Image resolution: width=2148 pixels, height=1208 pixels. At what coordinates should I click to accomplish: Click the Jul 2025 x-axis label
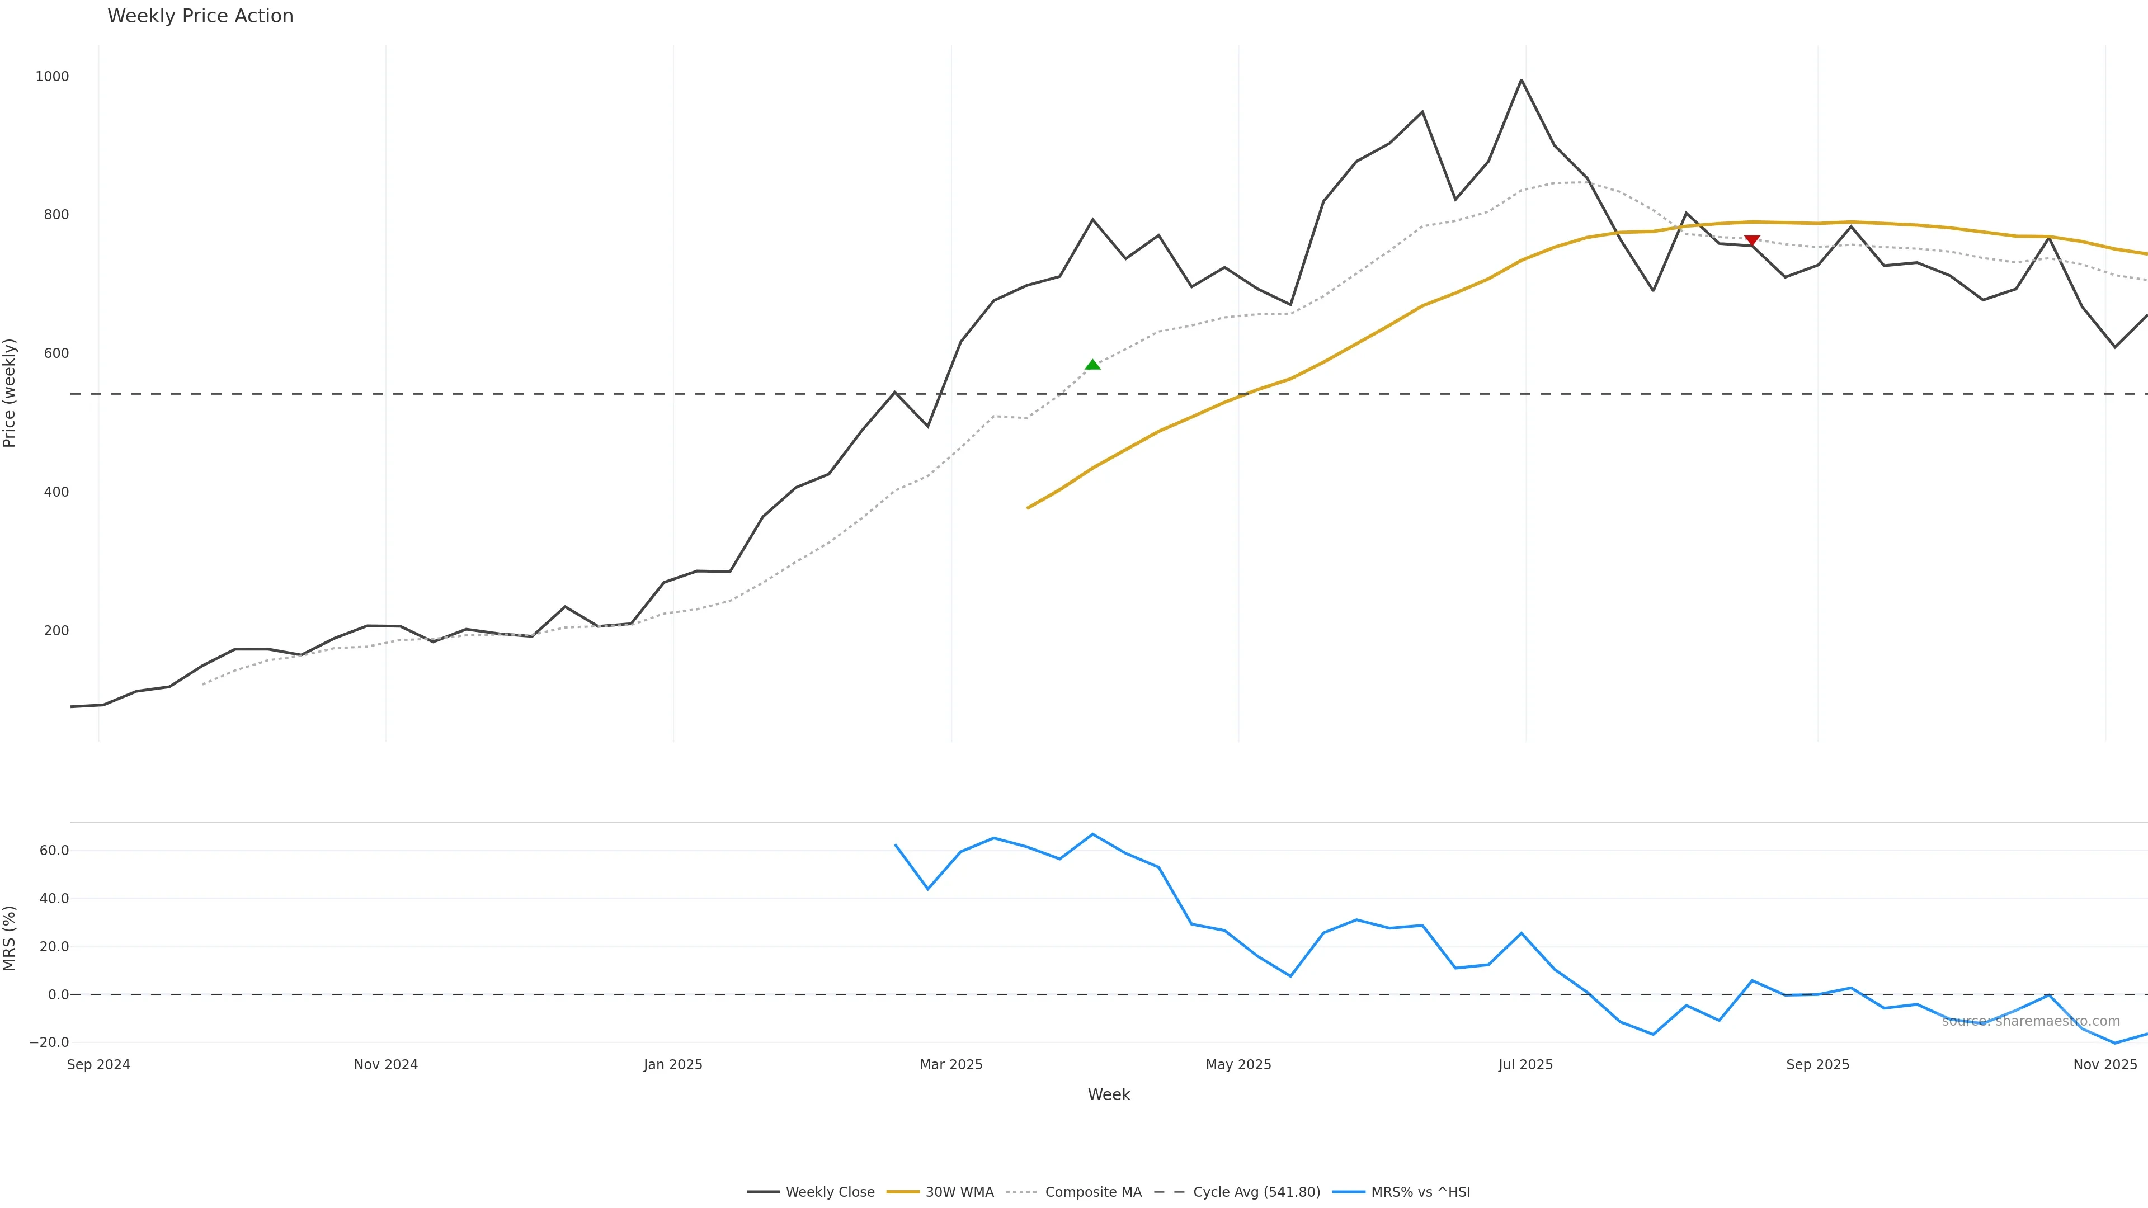pos(1525,1065)
